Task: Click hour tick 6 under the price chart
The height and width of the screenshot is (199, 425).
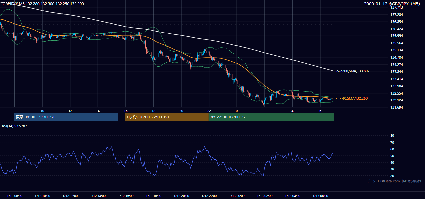Action: tap(320, 111)
